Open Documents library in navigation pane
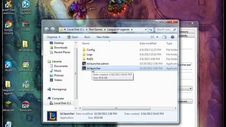 [59, 66]
